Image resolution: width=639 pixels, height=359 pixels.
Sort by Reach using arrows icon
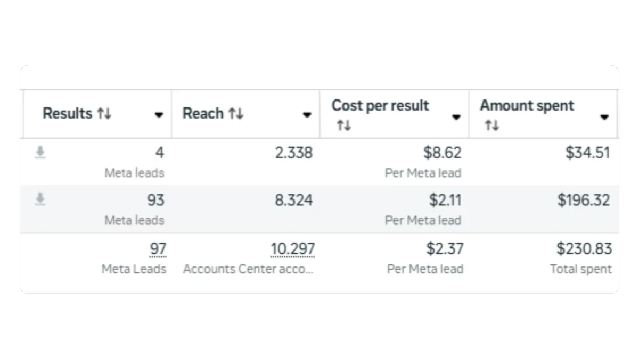click(x=236, y=114)
